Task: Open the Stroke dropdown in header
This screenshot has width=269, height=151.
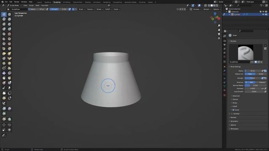Action: point(100,9)
